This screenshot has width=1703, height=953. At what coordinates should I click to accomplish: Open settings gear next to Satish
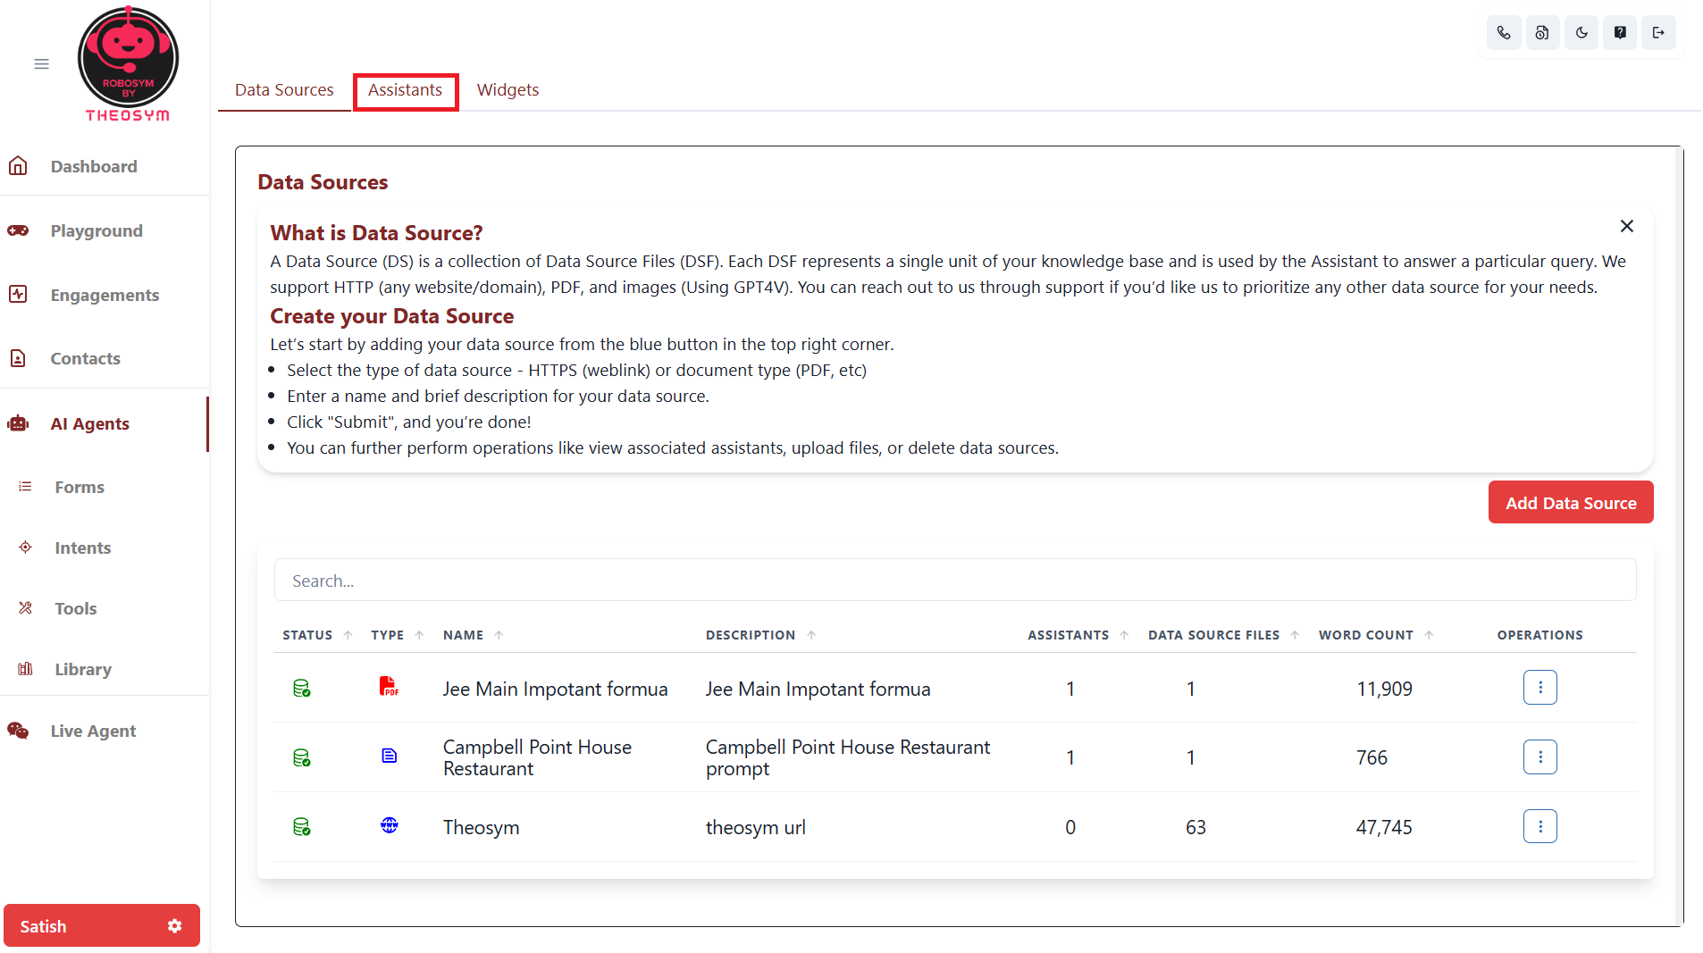coord(175,926)
